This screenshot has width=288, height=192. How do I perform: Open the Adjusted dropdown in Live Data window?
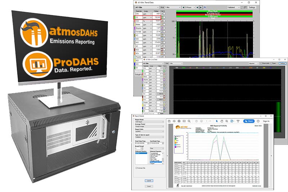254,63
